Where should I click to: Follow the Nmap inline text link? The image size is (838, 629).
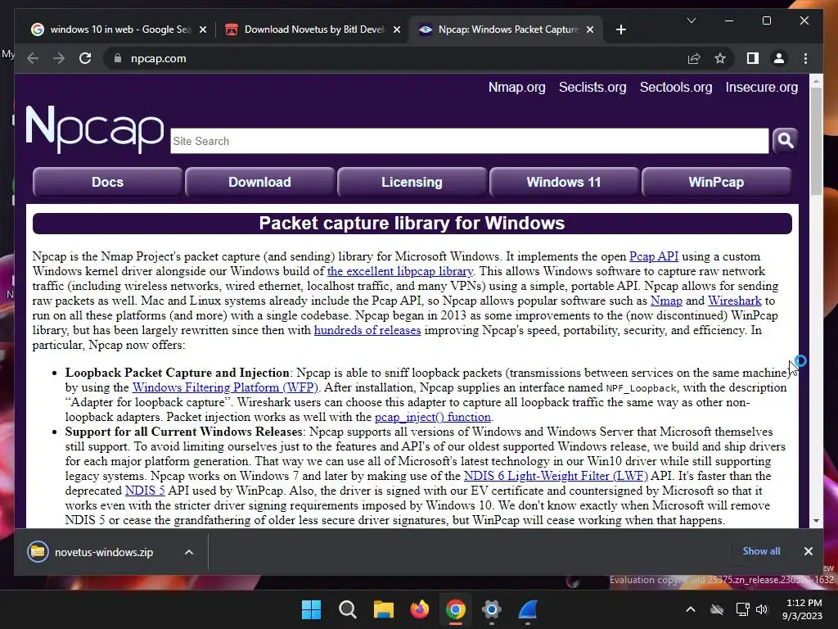click(x=666, y=301)
